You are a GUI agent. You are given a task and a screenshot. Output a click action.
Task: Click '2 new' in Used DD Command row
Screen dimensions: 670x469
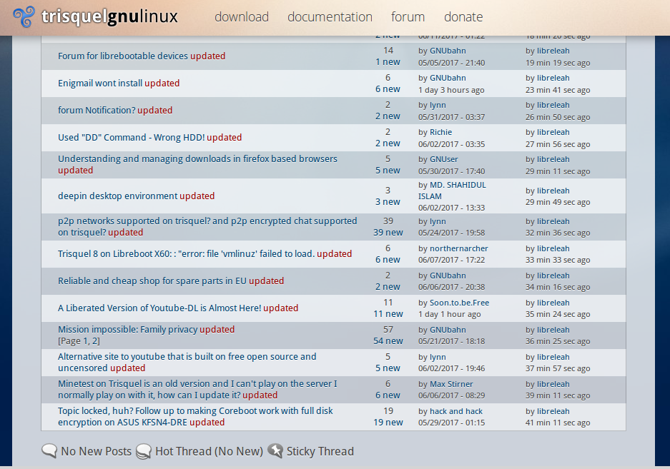point(388,143)
